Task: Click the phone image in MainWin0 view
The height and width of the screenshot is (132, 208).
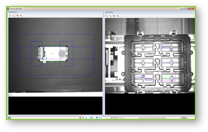Action: (x=53, y=54)
